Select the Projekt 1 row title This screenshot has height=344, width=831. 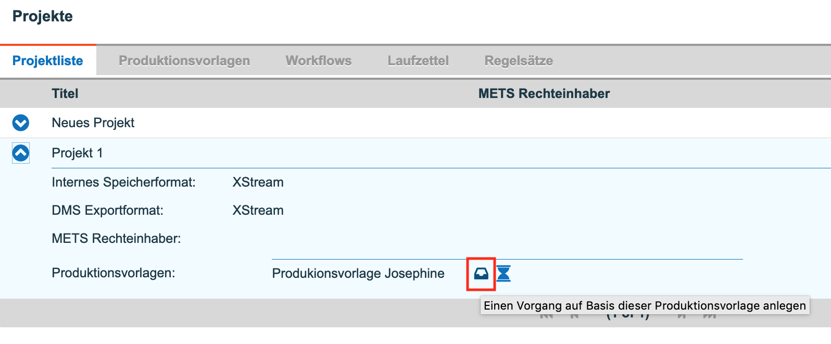(x=77, y=153)
